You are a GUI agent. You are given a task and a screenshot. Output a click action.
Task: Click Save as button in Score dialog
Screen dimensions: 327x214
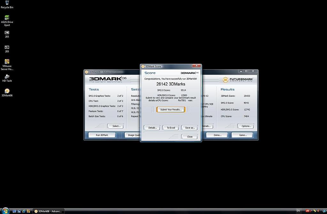tap(190, 128)
